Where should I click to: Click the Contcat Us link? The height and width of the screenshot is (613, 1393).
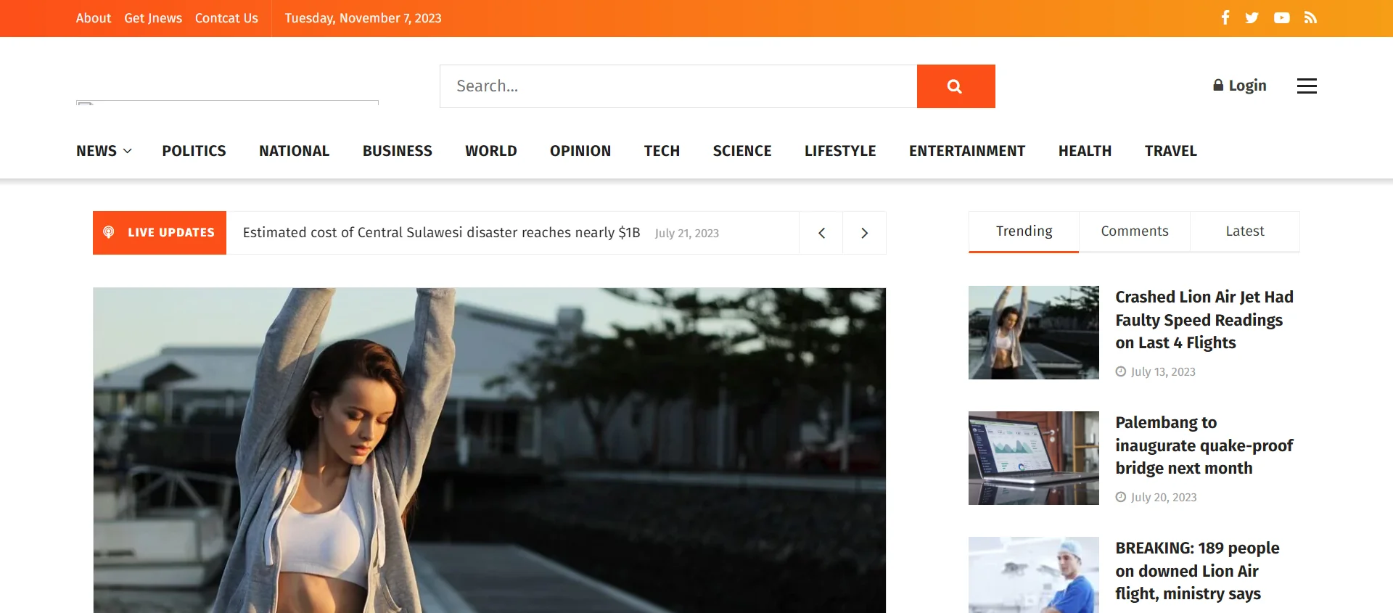point(226,18)
